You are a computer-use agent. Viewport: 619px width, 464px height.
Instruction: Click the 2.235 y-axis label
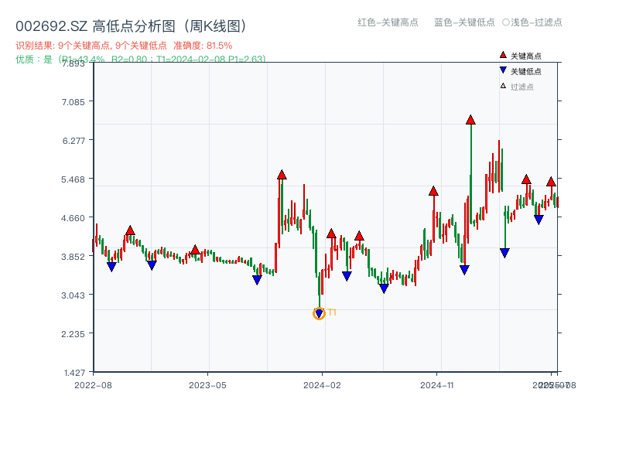pyautogui.click(x=73, y=334)
